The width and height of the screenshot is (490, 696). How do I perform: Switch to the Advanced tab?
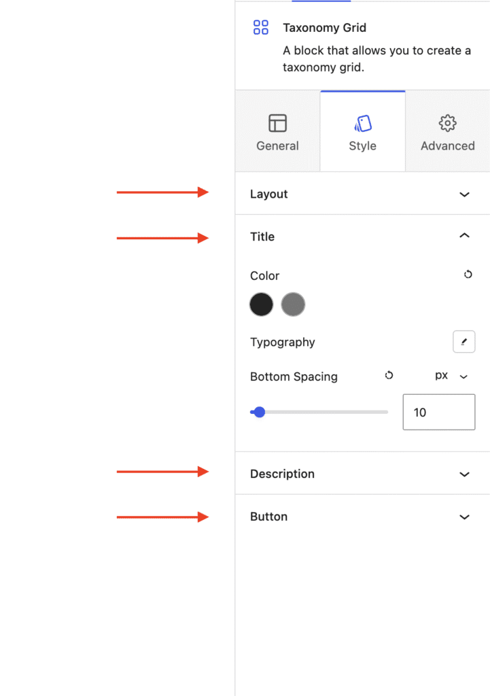point(447,131)
